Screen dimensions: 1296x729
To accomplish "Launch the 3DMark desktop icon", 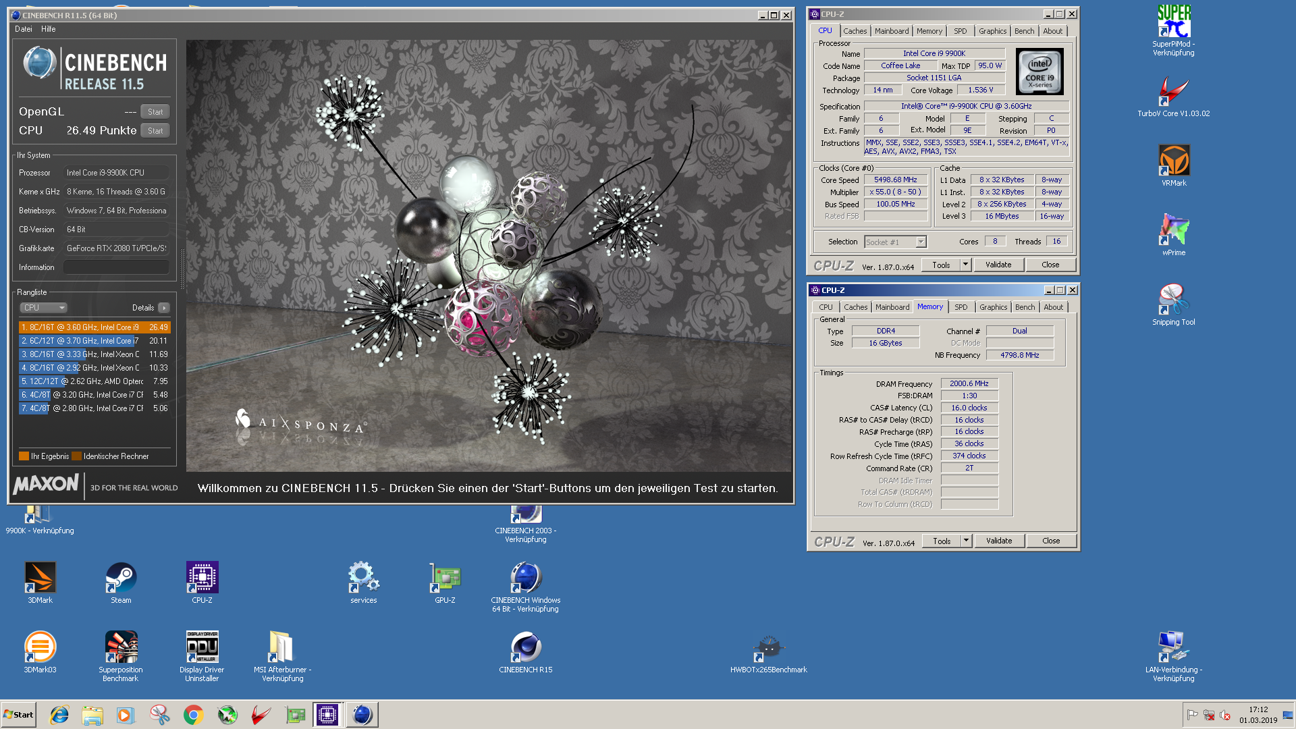I will 40,583.
